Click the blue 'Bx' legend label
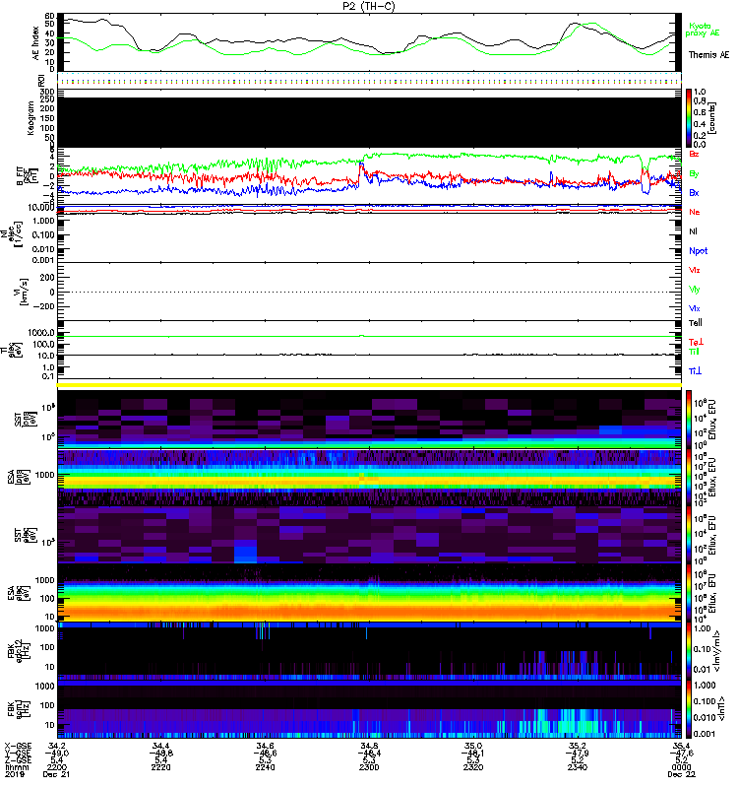Screen dimensions: 738x788 [x=694, y=192]
